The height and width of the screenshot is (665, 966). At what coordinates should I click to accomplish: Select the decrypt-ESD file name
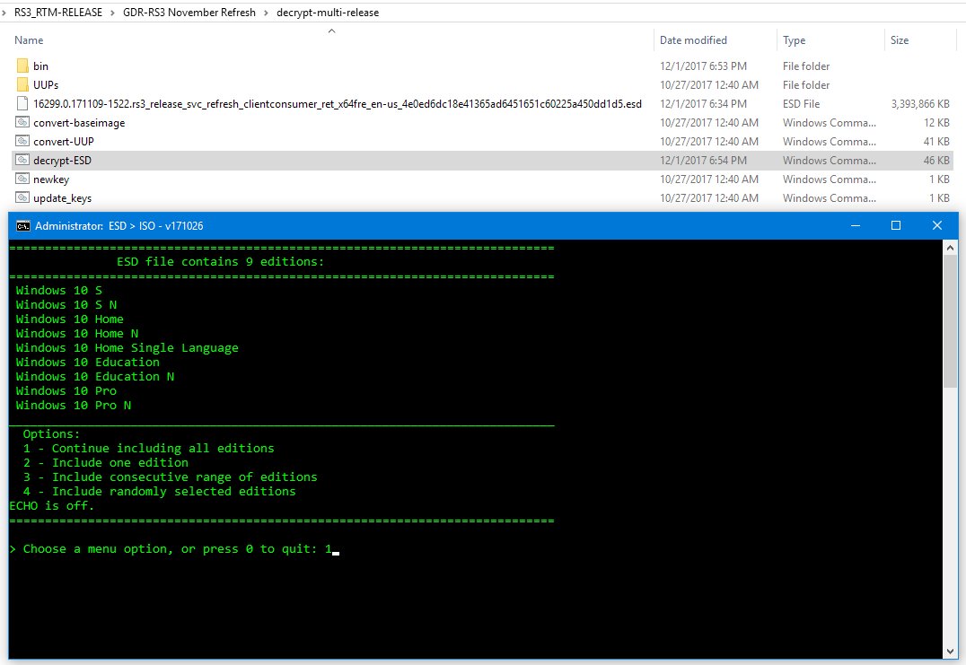(x=62, y=161)
